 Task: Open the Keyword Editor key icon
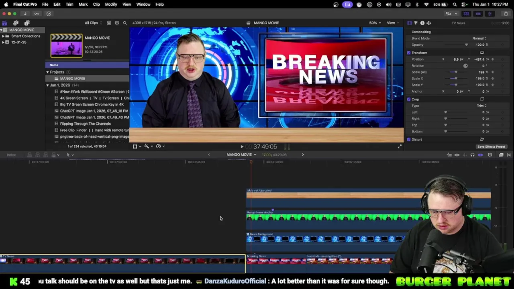click(x=37, y=14)
